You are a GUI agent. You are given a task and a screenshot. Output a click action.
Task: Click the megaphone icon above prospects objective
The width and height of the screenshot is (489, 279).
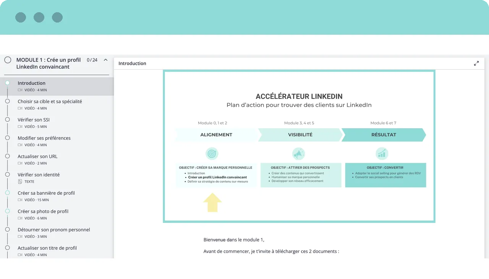click(x=298, y=154)
